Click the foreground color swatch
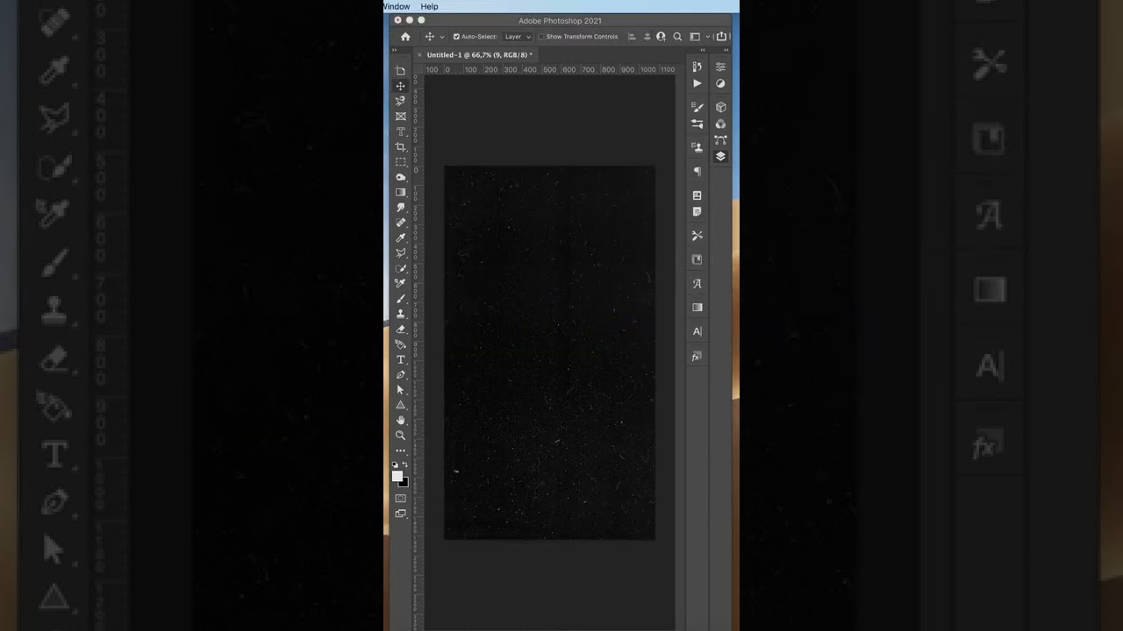This screenshot has height=631, width=1123. coord(397,476)
